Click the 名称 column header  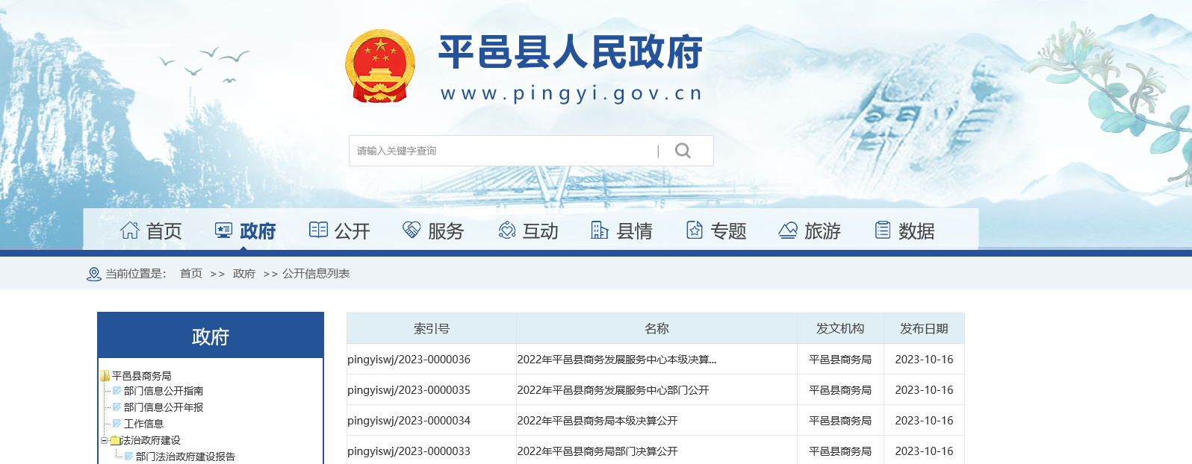click(x=656, y=328)
